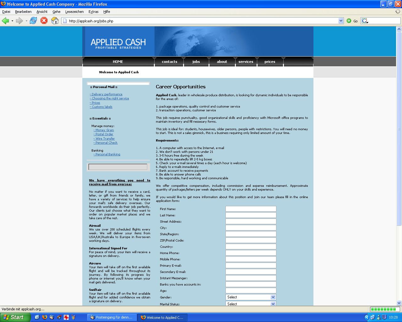
Task: Open the Lesezeichen menu
Action: (x=74, y=12)
